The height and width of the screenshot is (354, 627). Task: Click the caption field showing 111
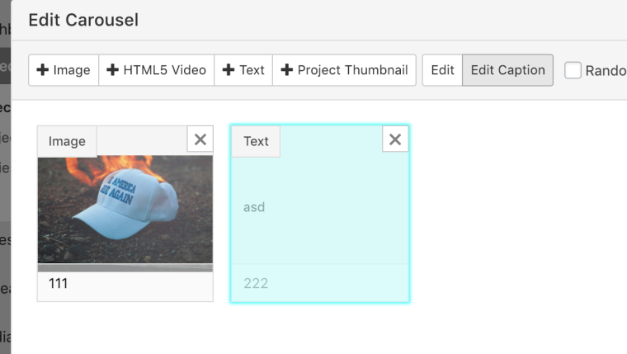(x=125, y=284)
